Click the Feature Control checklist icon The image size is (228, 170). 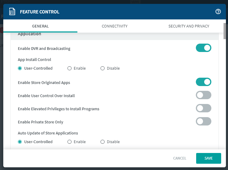pyautogui.click(x=12, y=12)
